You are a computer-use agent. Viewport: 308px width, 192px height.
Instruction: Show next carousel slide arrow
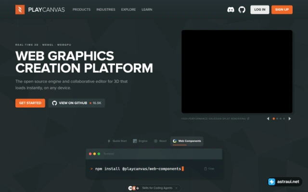pyautogui.click(x=290, y=119)
